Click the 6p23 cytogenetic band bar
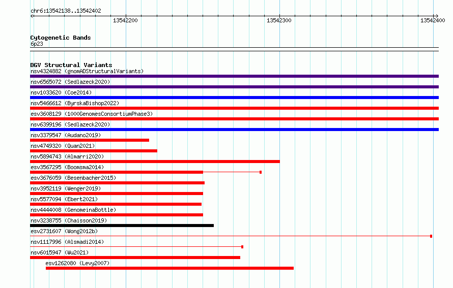The width and height of the screenshot is (453, 288). coord(234,49)
